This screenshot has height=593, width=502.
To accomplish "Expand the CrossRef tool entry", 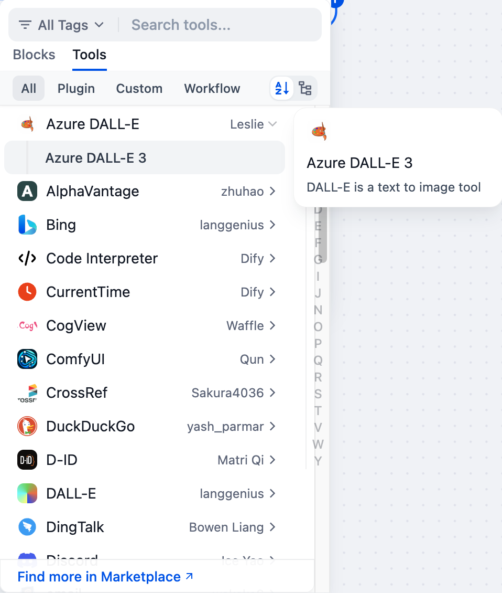I will [x=272, y=393].
